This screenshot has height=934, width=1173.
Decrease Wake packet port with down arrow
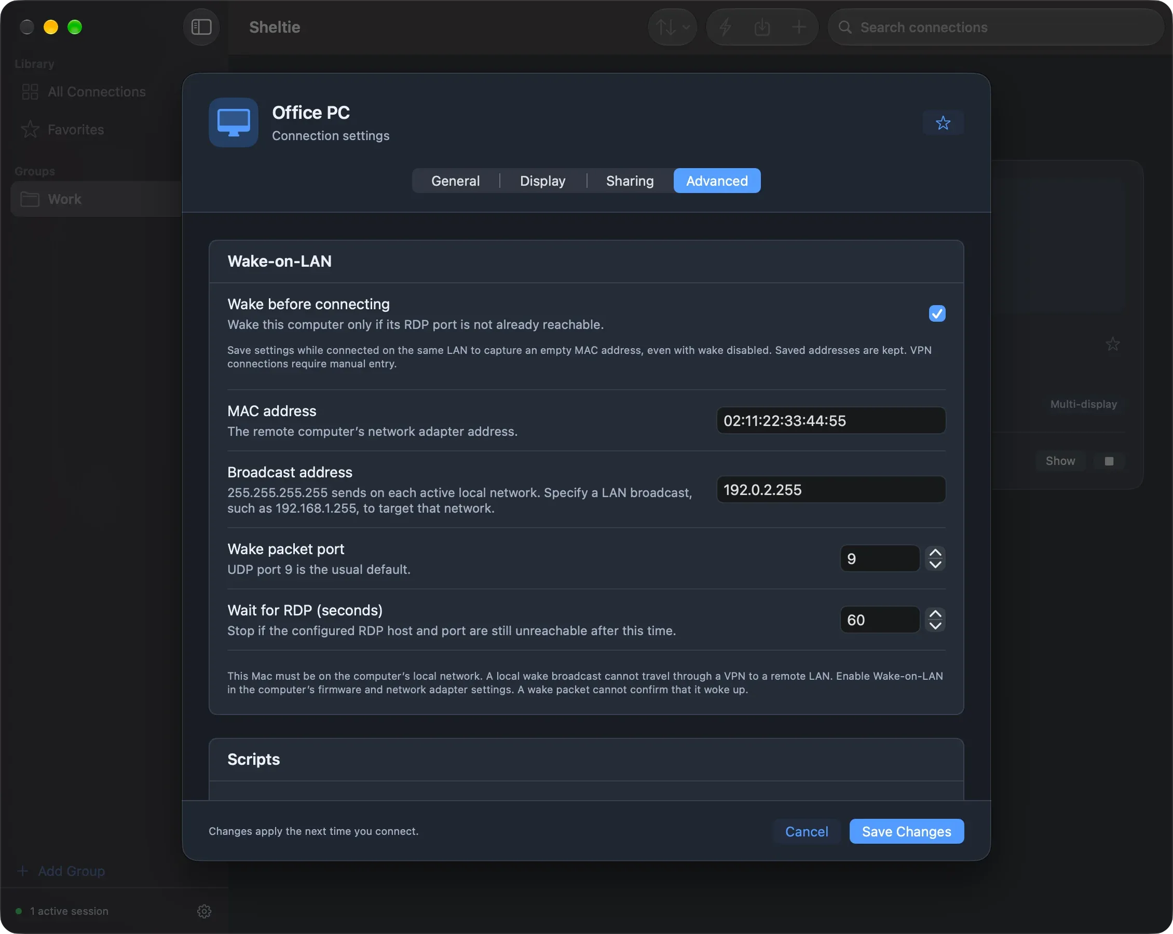click(x=935, y=565)
